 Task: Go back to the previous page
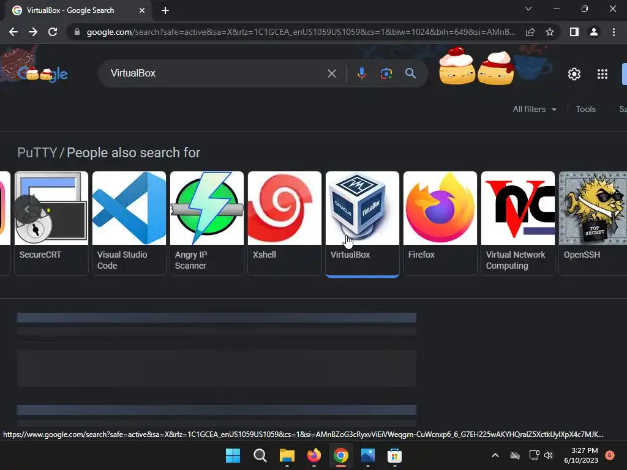[13, 32]
